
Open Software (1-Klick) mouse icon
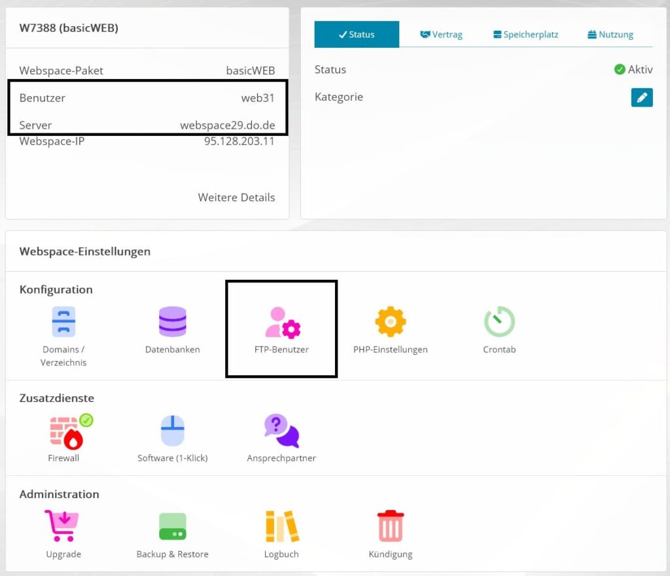(x=172, y=432)
